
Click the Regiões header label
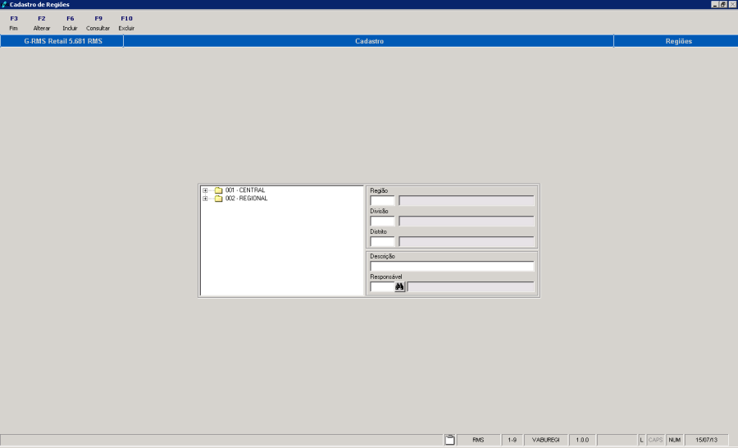click(678, 41)
